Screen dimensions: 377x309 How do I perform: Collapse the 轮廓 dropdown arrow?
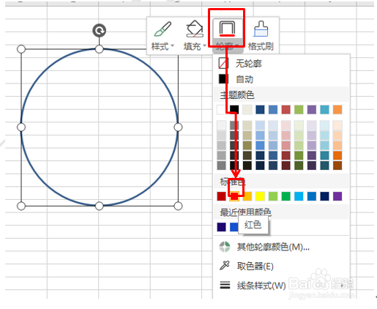click(236, 45)
